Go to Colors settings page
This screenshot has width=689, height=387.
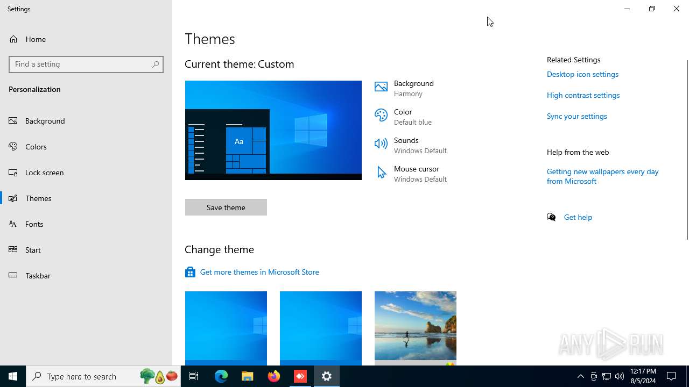[x=86, y=147]
